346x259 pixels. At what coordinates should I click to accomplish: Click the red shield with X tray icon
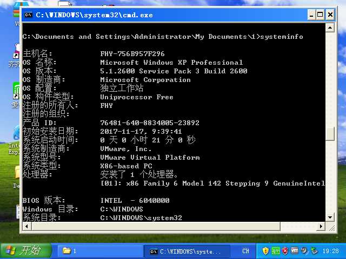[285, 250]
